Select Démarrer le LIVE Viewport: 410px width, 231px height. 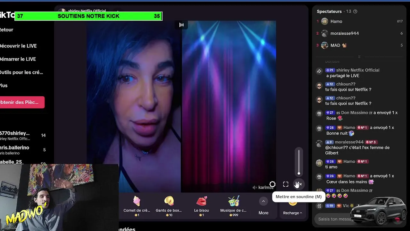(x=18, y=59)
